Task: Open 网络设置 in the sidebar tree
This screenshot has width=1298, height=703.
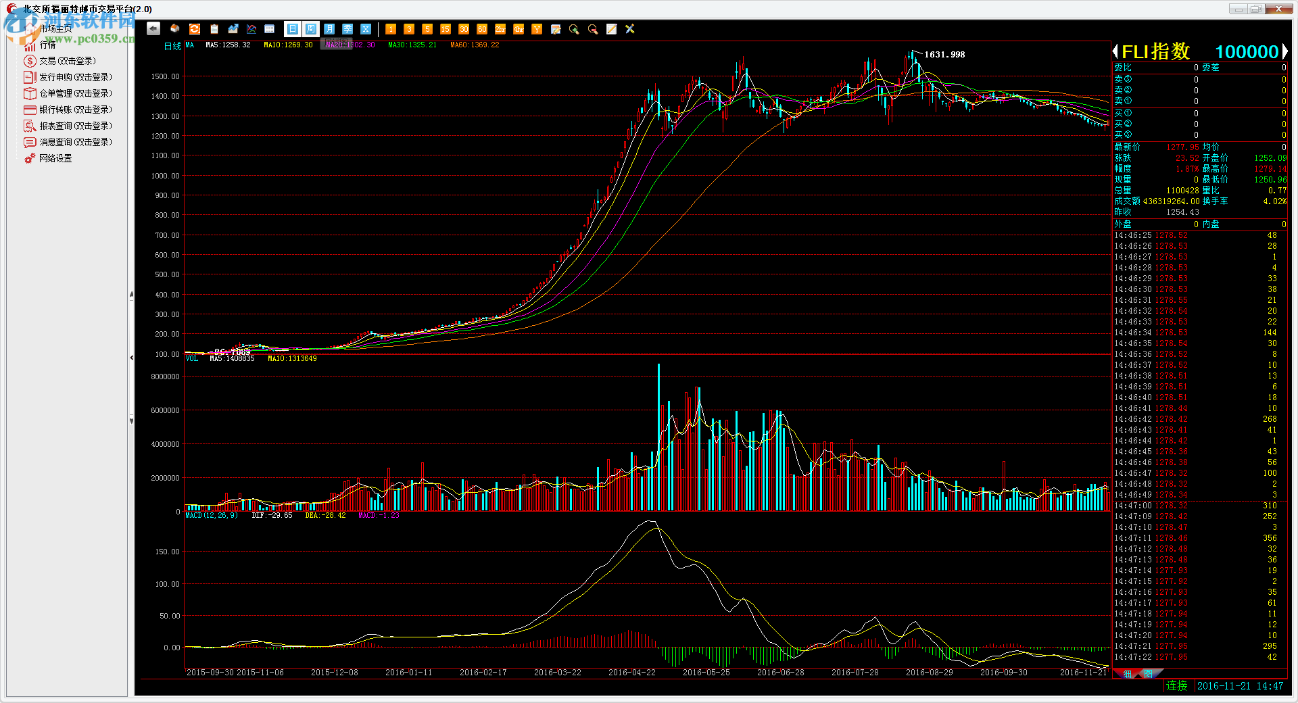Action: click(x=55, y=158)
